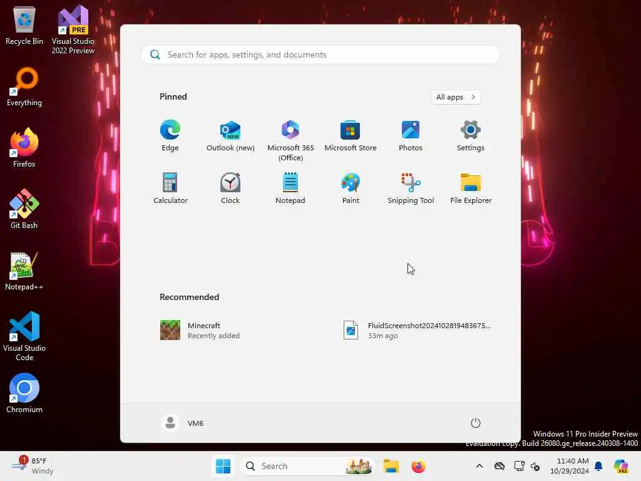Open the Calculator app
Screen dimensions: 641x481
pos(170,188)
